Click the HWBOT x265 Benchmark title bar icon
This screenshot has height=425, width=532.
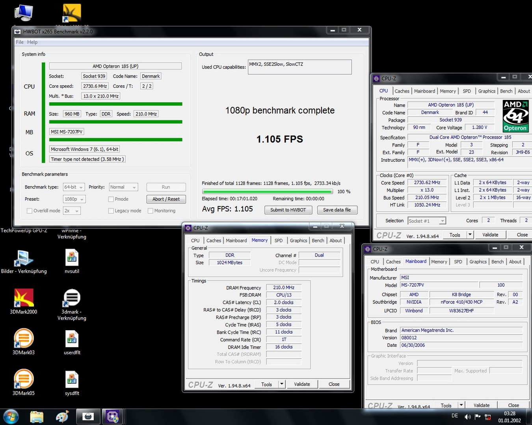[18, 31]
